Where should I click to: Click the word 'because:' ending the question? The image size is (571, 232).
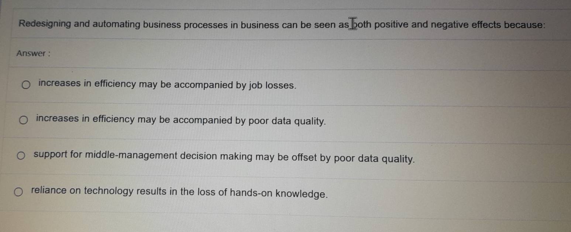click(524, 25)
